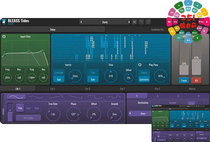Click the 32% fader
This screenshot has width=210, height=142.
click(x=184, y=70)
